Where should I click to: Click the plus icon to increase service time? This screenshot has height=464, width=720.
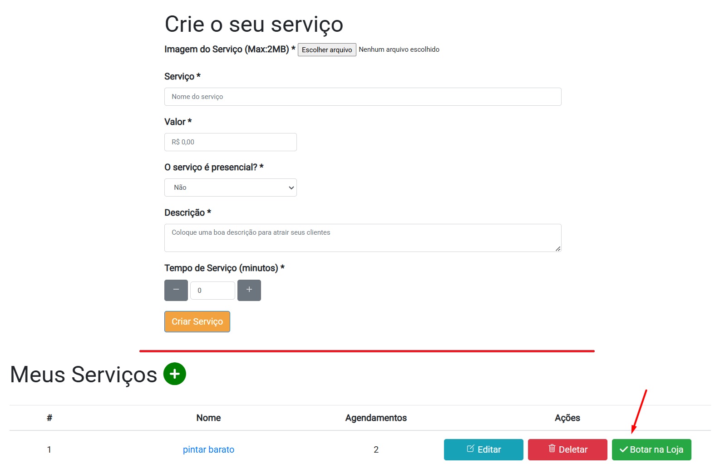[x=249, y=290]
